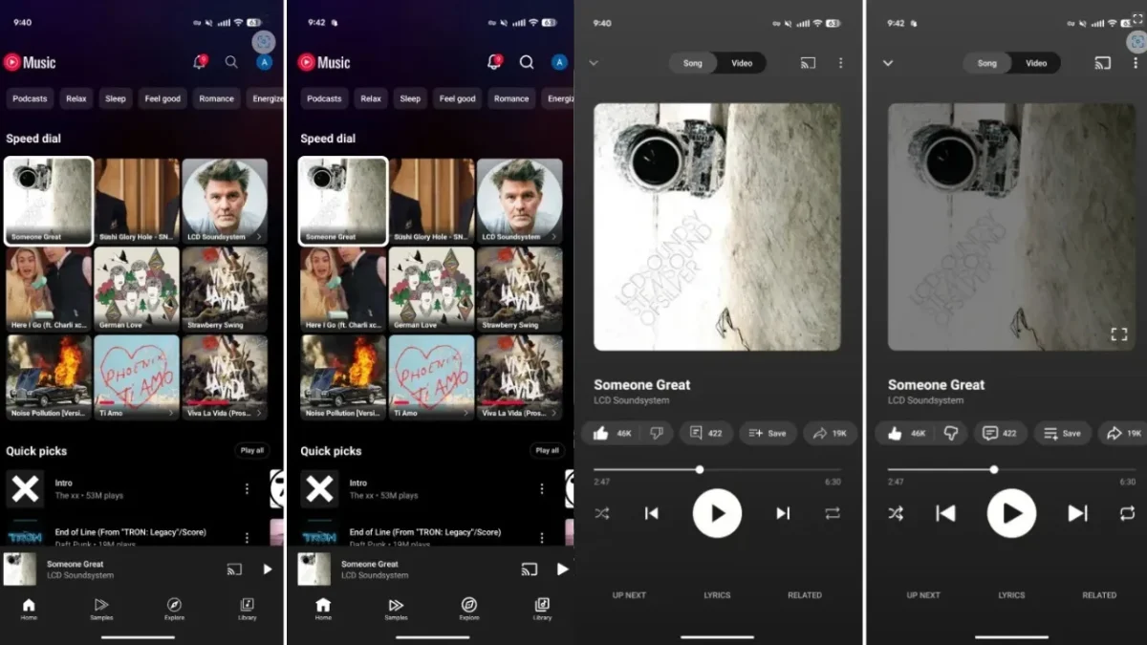The height and width of the screenshot is (645, 1147).
Task: Collapse the now playing screen
Action: pyautogui.click(x=595, y=62)
